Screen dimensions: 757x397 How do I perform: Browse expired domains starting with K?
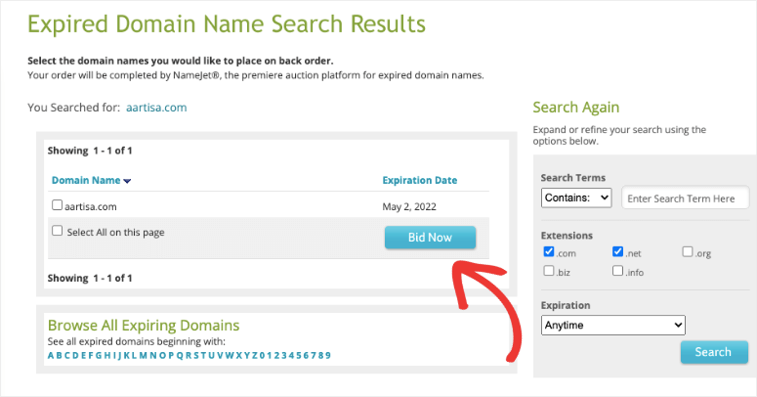point(126,355)
